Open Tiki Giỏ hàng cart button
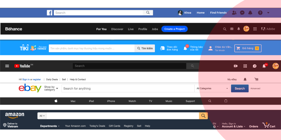The width and height of the screenshot is (281, 140). [x=248, y=48]
